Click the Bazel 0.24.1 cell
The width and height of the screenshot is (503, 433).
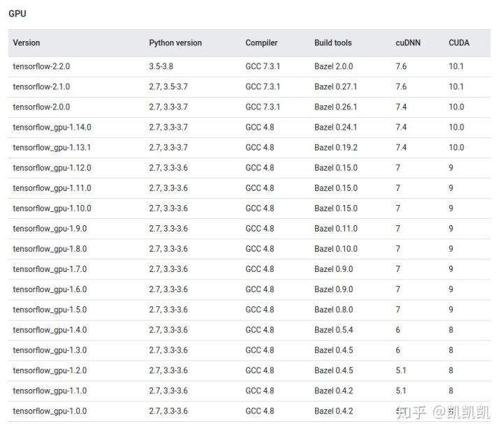point(335,128)
